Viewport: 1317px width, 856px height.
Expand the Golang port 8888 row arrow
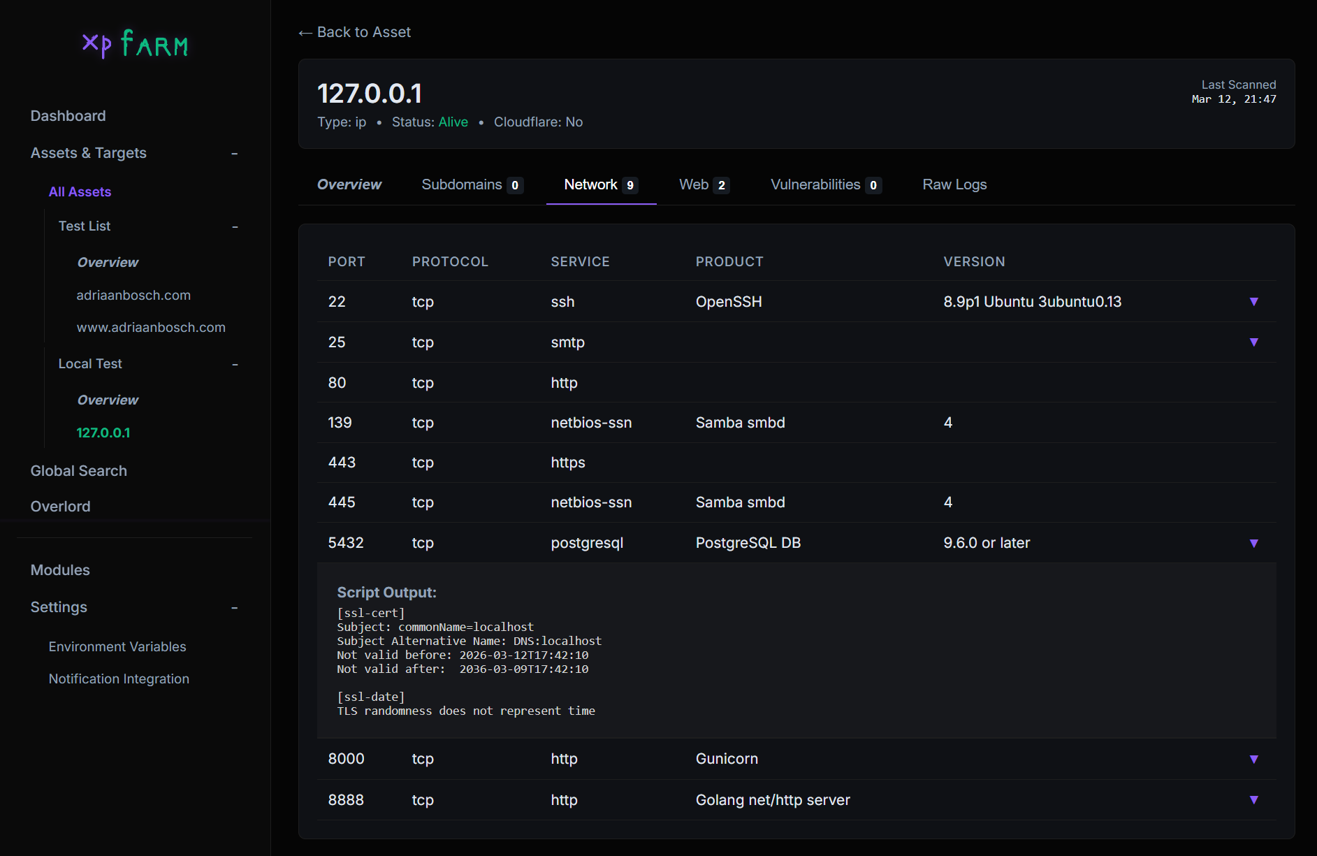pos(1253,800)
